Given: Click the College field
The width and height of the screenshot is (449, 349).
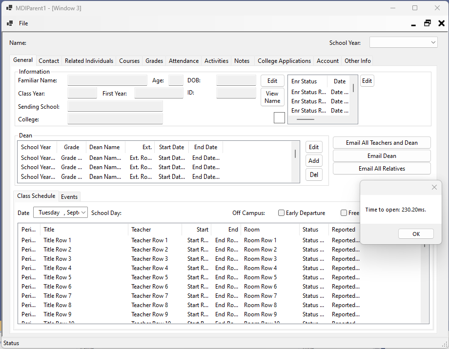Looking at the screenshot, I should (x=115, y=119).
